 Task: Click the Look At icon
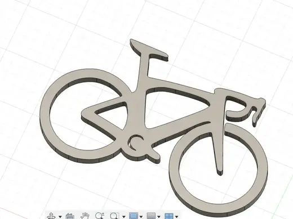[x=70, y=216]
